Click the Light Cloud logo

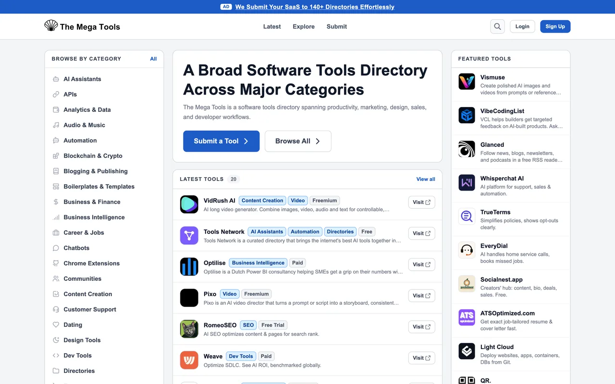pyautogui.click(x=467, y=351)
